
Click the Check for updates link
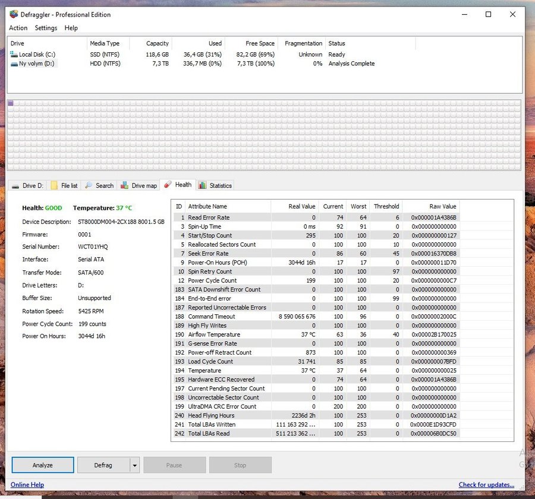[486, 485]
